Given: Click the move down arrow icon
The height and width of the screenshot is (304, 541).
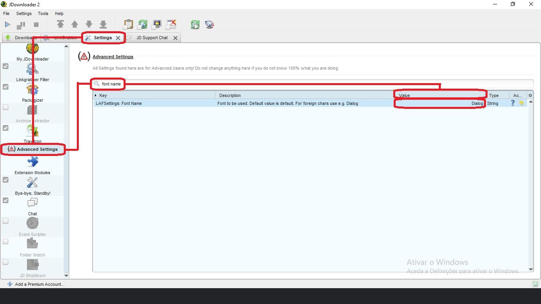Looking at the screenshot, I should 89,25.
